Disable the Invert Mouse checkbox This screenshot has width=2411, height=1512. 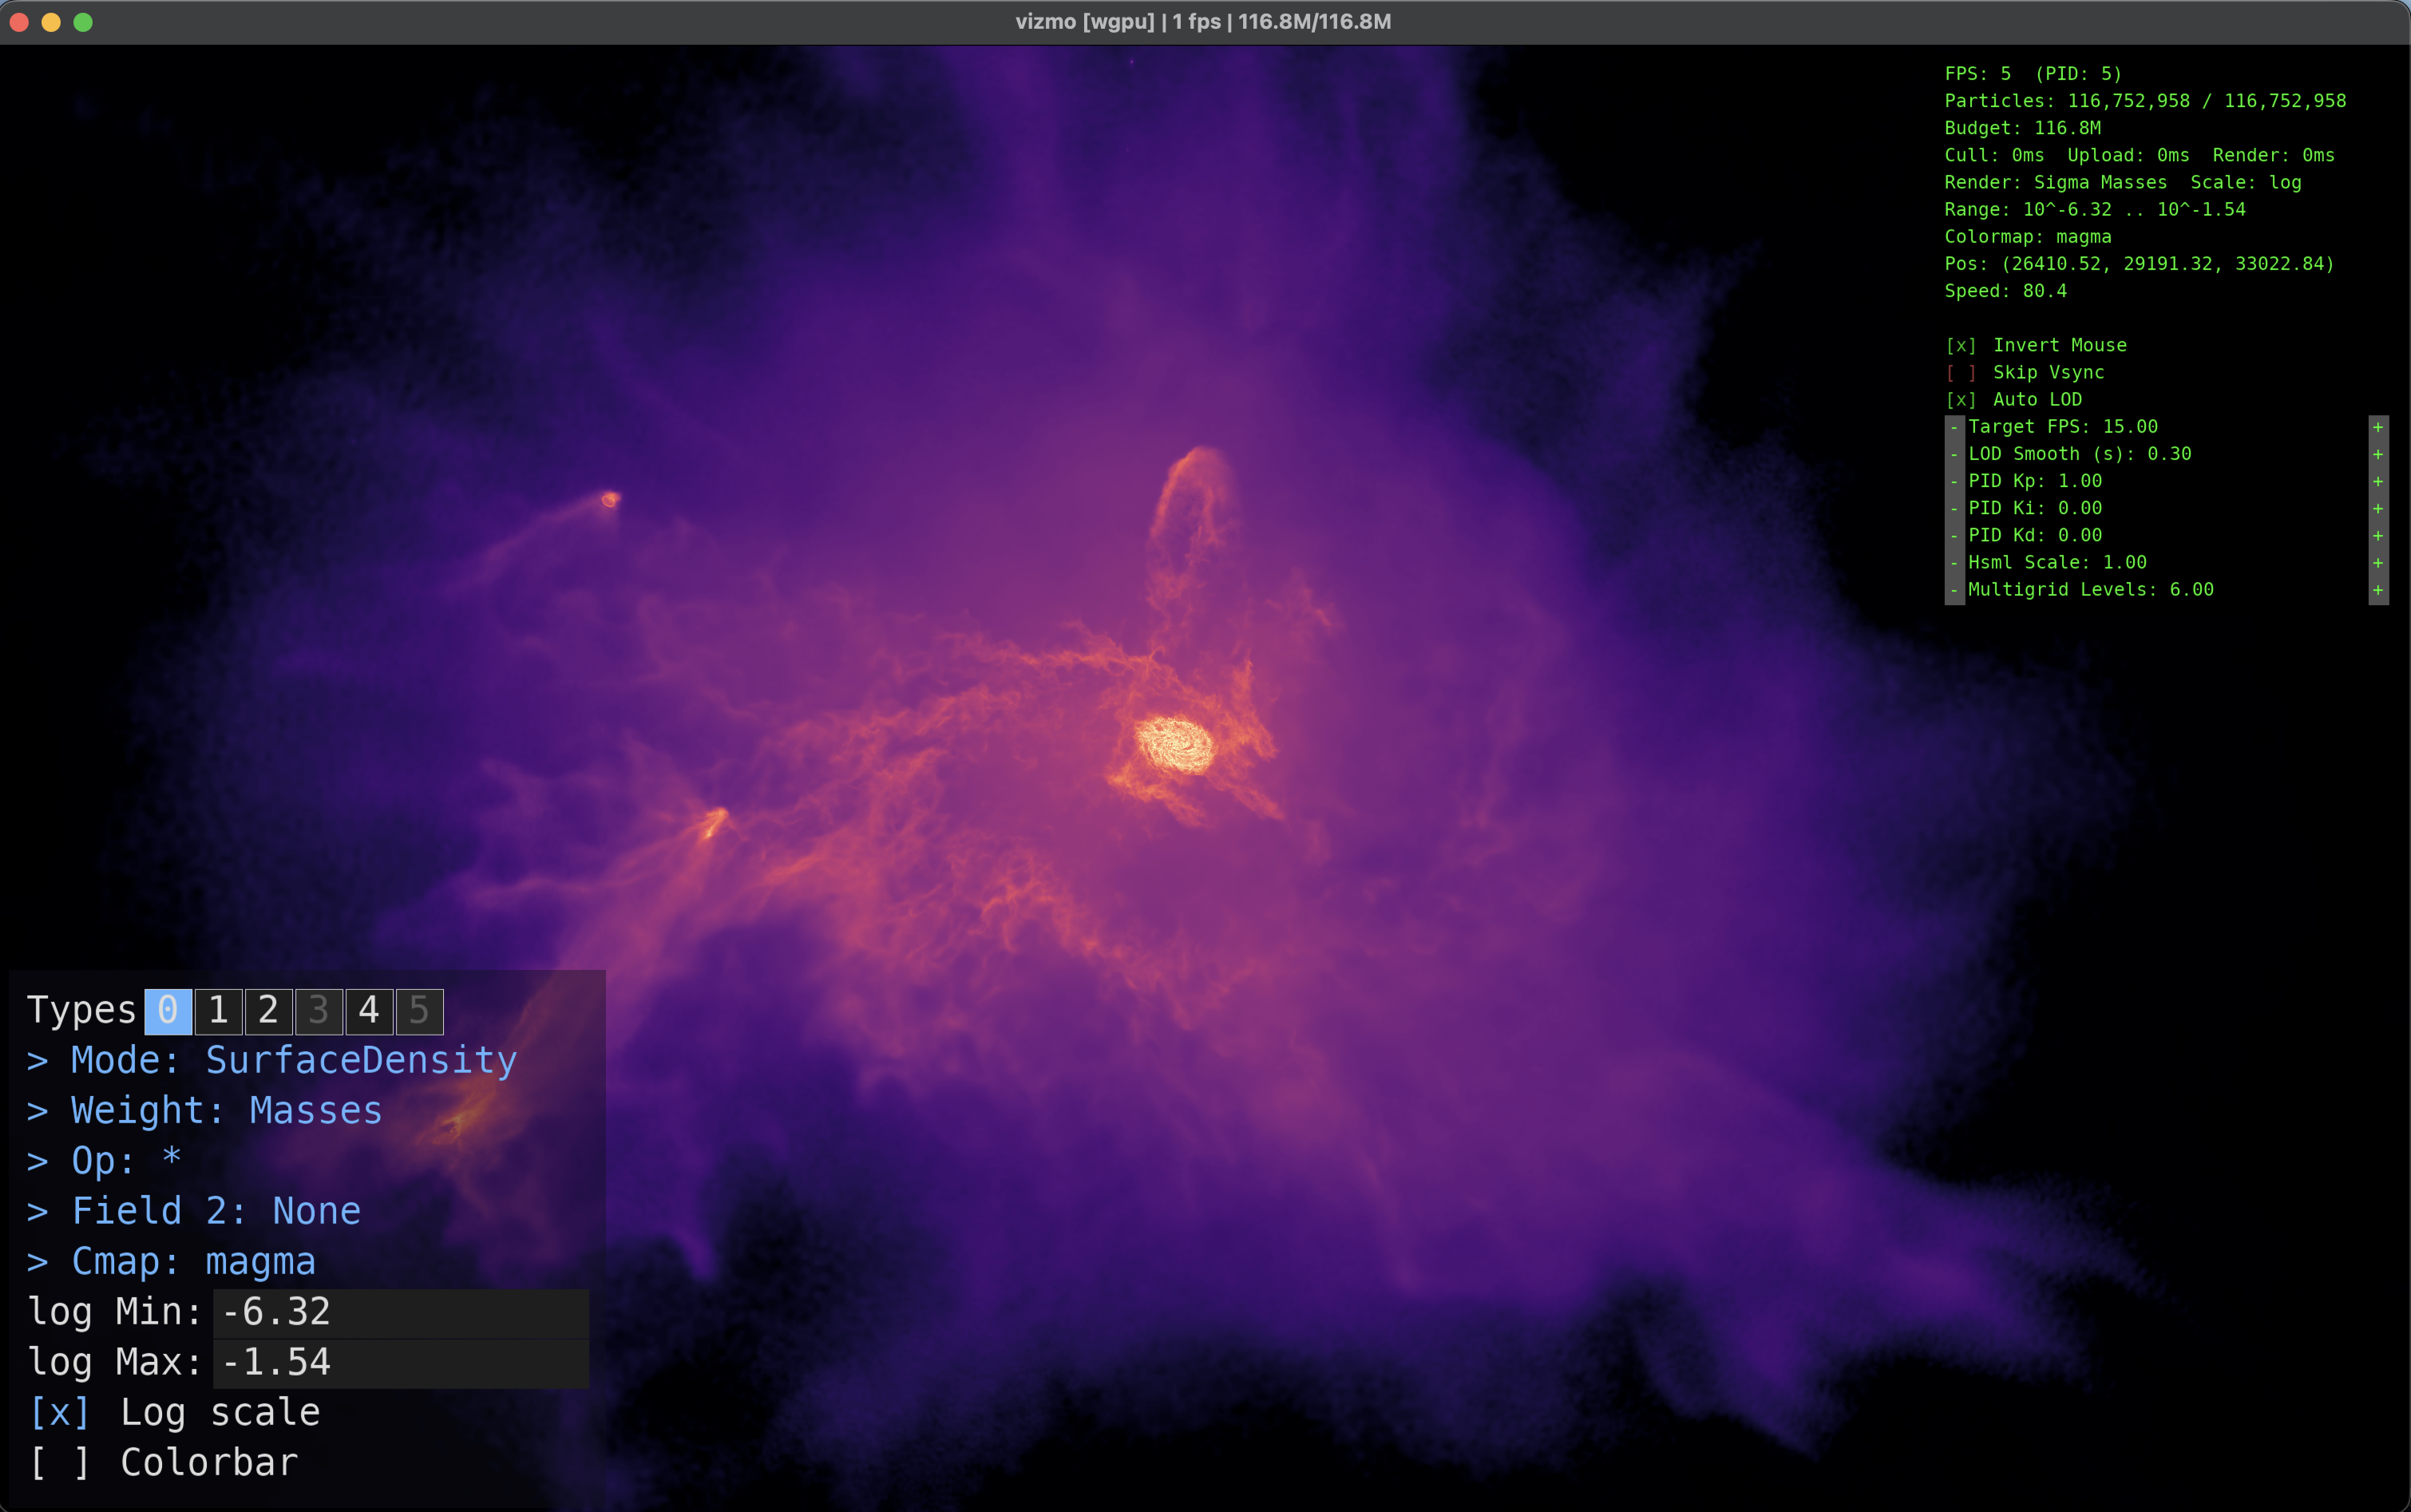tap(1961, 345)
